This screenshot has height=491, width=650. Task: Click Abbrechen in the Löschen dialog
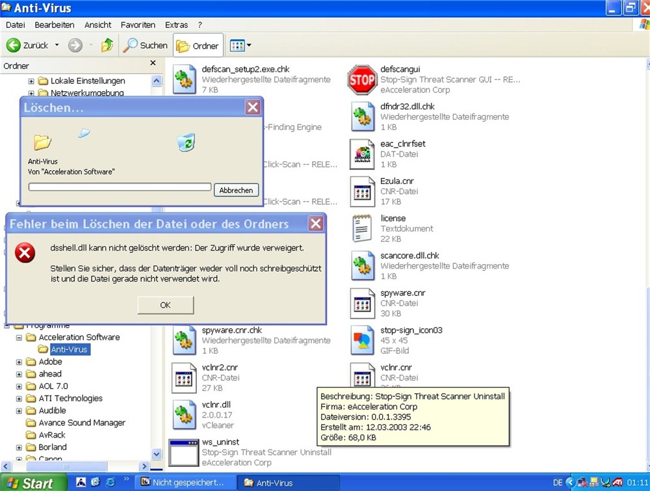click(x=236, y=191)
